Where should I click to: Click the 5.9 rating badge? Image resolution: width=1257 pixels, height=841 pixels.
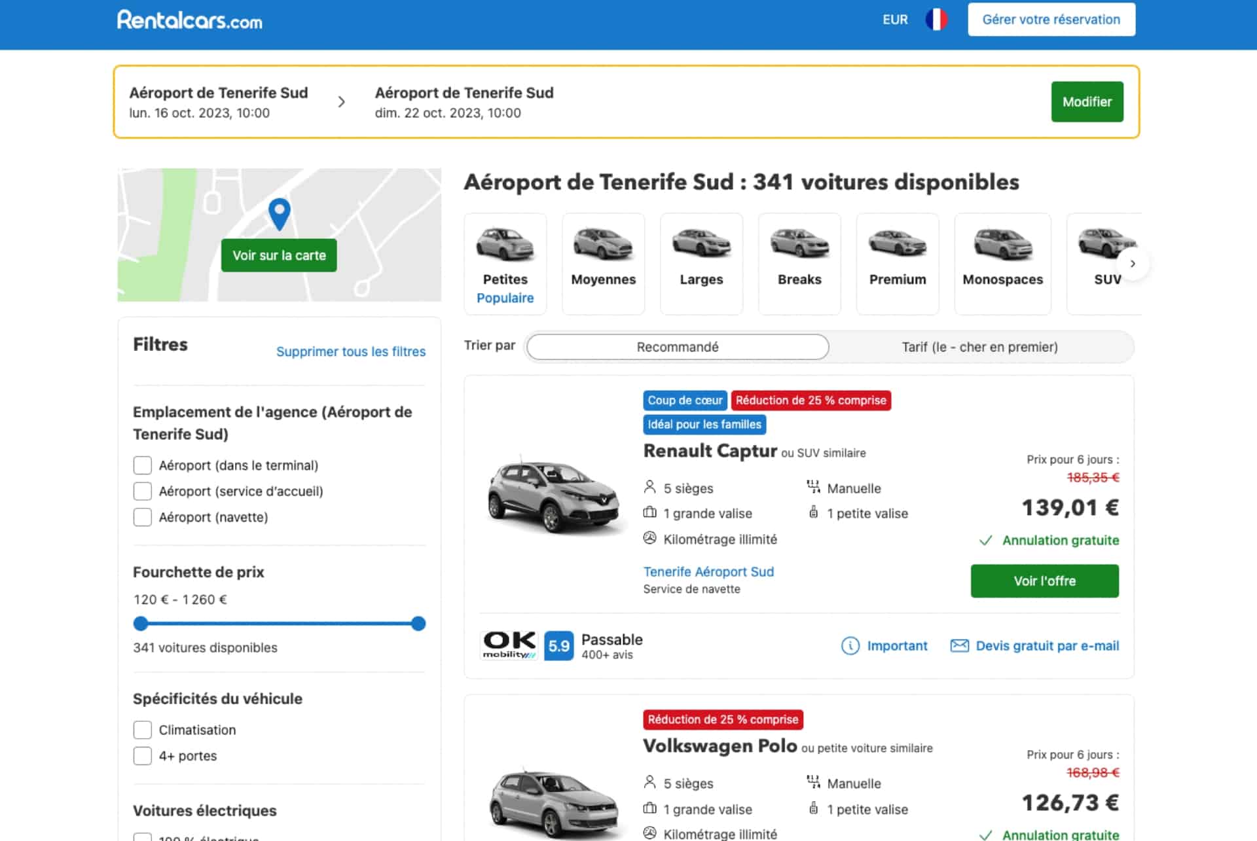click(x=559, y=646)
